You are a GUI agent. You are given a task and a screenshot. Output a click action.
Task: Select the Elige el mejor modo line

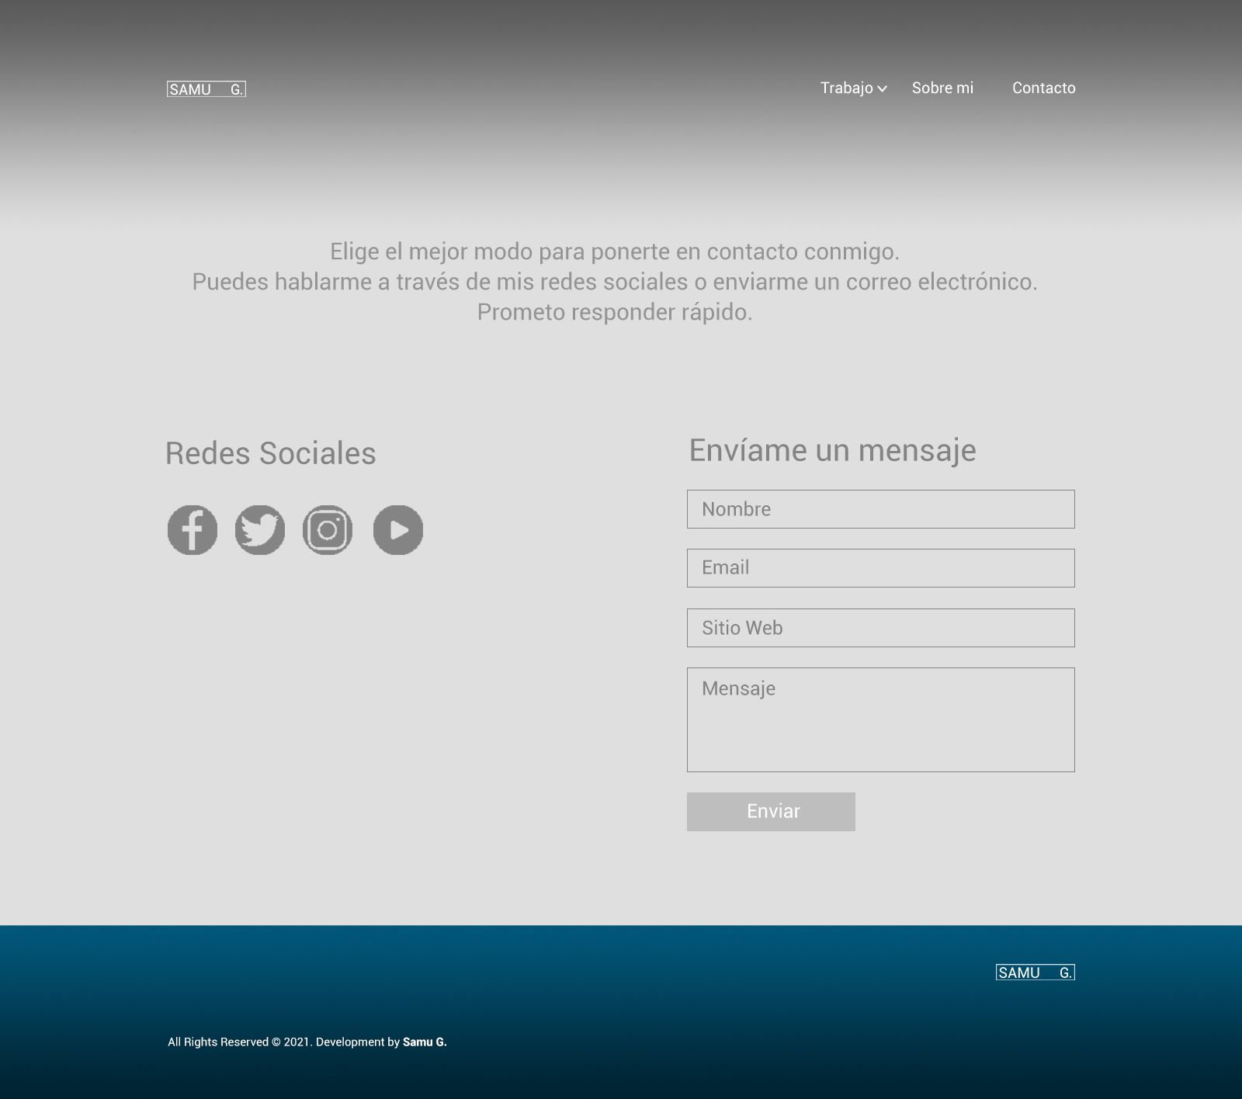615,251
